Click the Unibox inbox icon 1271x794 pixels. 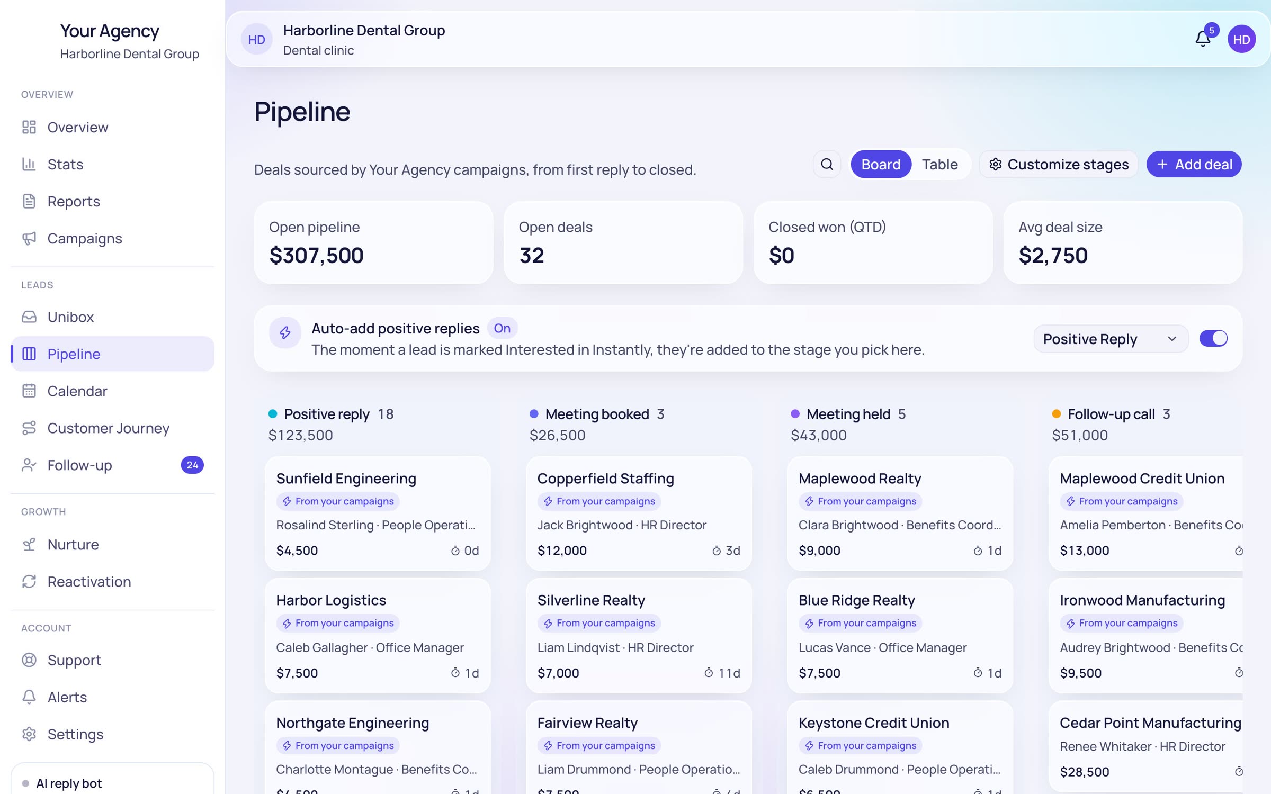pos(29,317)
